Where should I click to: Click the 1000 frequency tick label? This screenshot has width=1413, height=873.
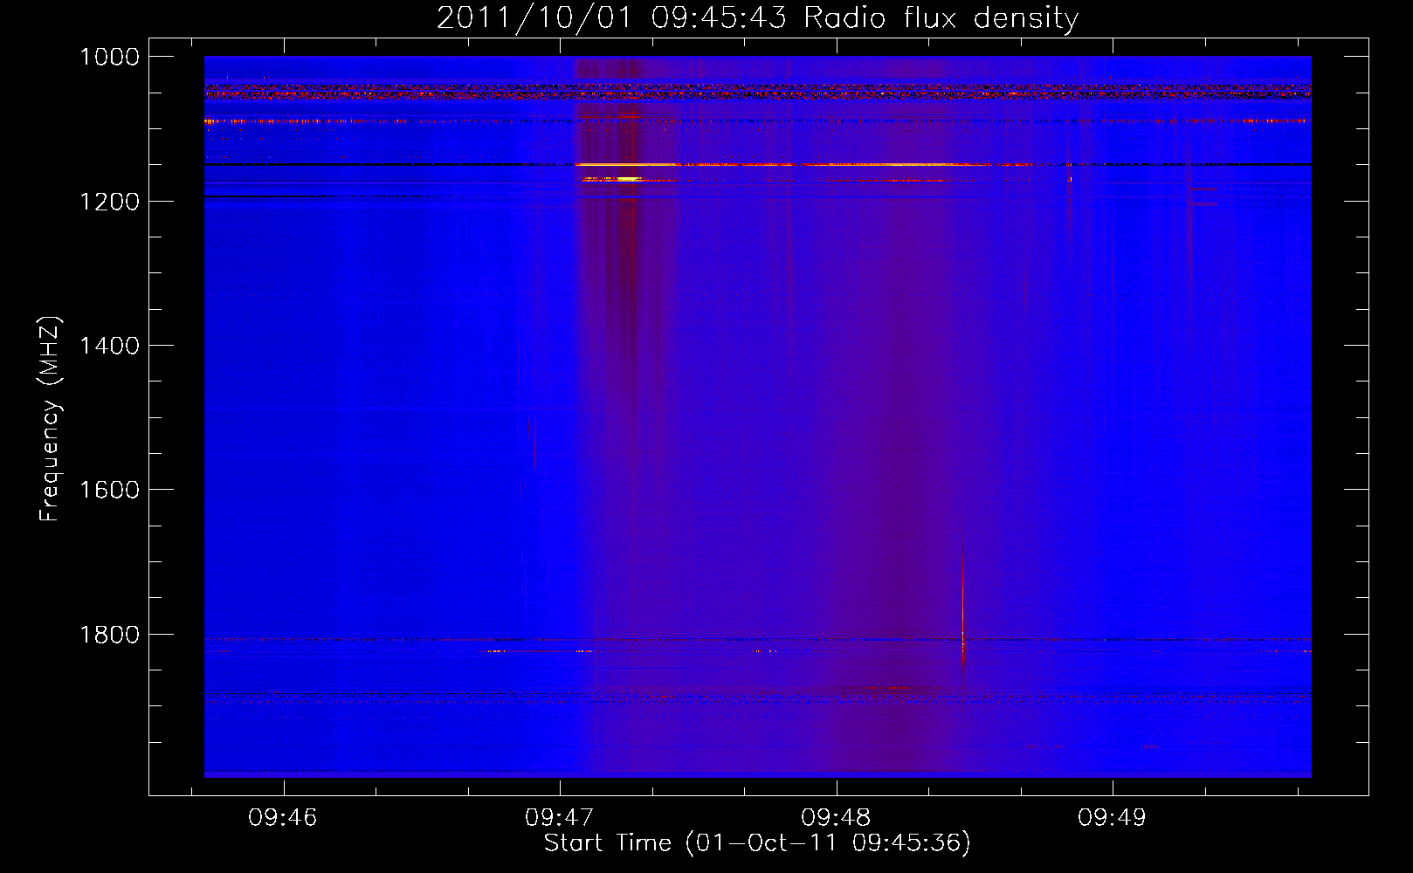pos(109,57)
